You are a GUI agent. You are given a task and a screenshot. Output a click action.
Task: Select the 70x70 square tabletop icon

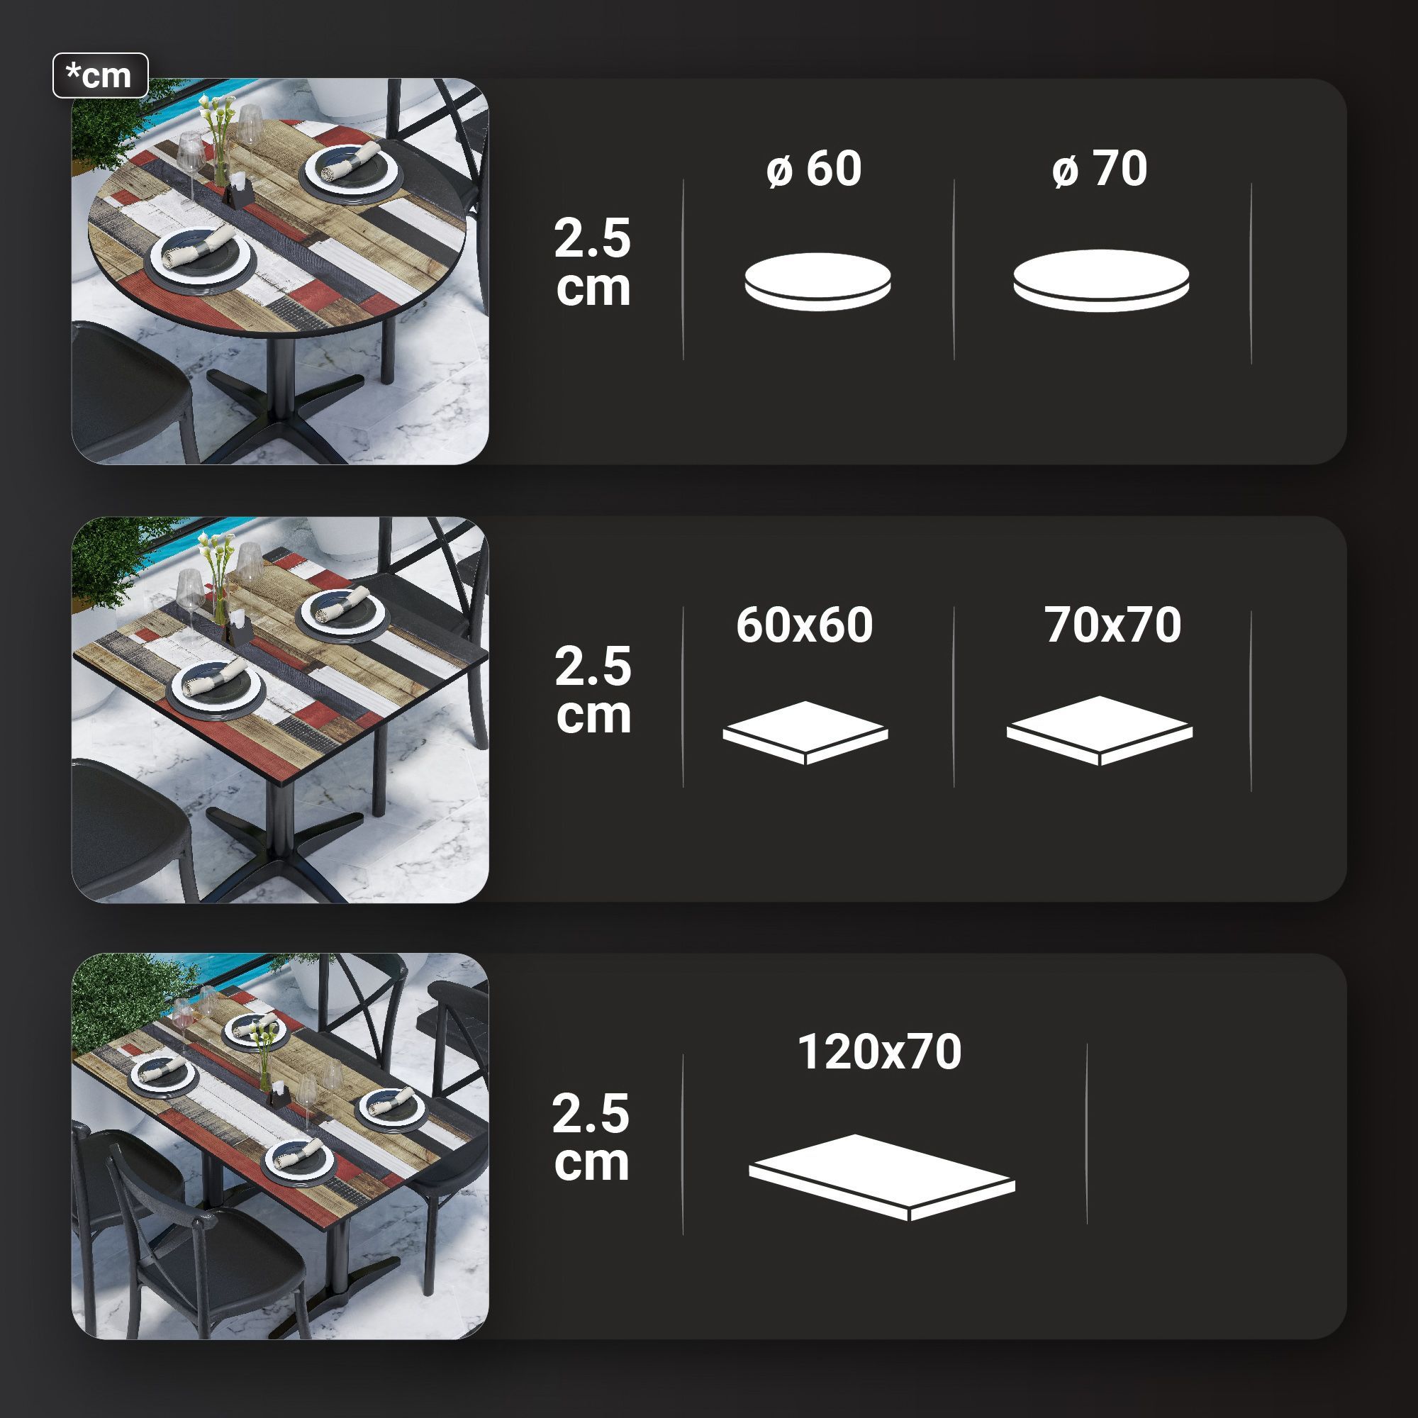click(x=1099, y=731)
